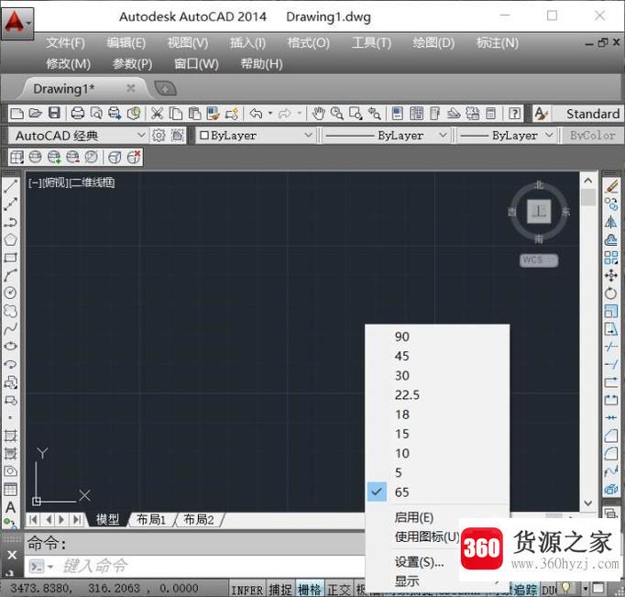Click the Rotate tool in modify toolbar
Viewport: 625px width, 597px height.
[611, 293]
